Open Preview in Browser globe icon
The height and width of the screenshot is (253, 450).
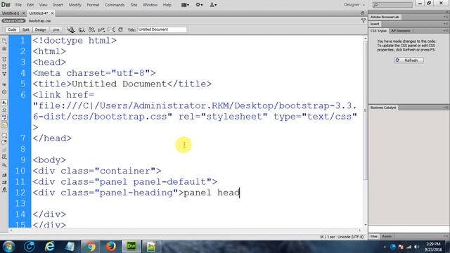coord(82,30)
